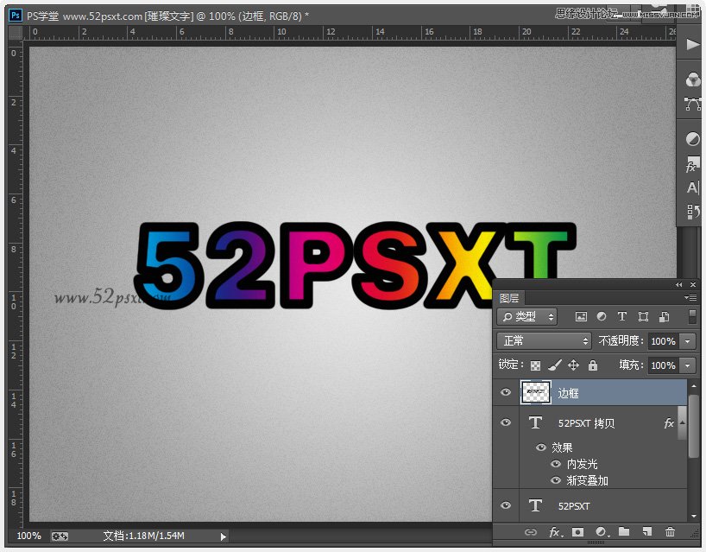
Task: Open the 类型 filter type dropdown
Action: click(526, 317)
